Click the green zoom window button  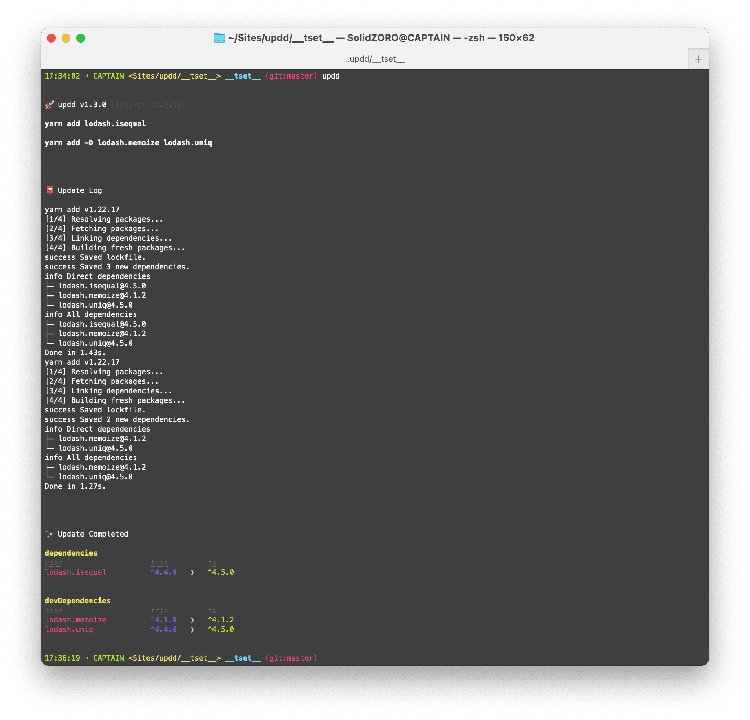[81, 38]
